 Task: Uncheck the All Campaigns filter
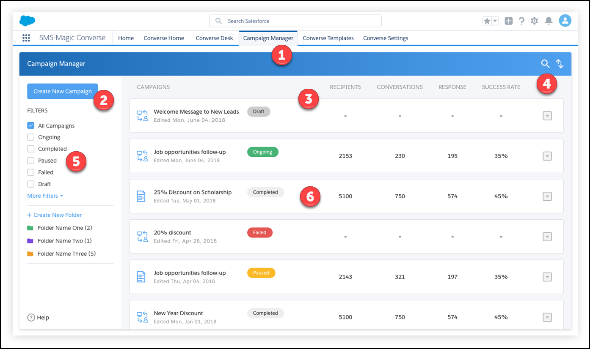tap(30, 125)
